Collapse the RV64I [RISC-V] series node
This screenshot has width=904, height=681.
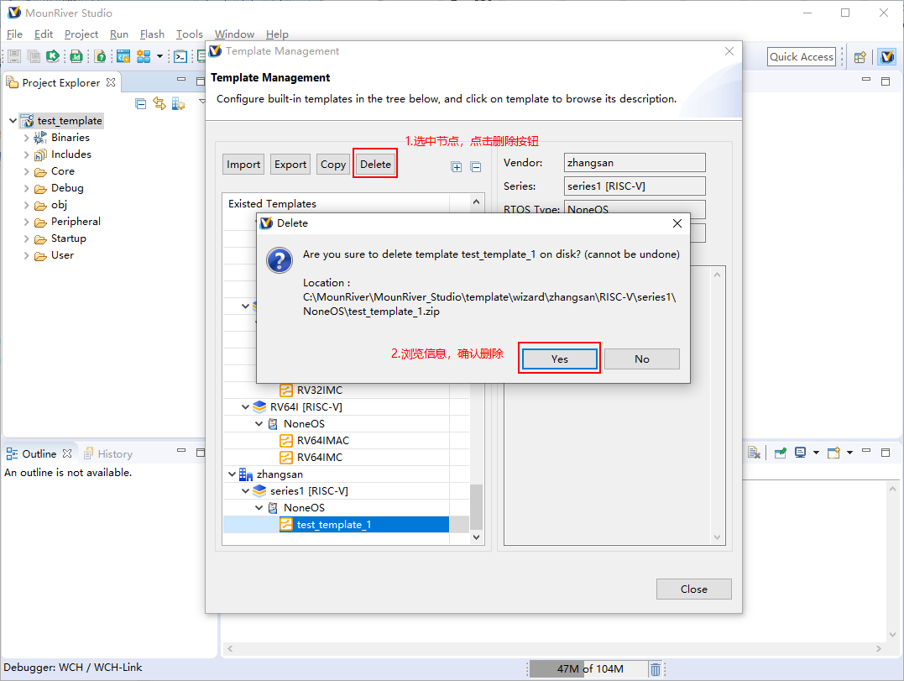246,407
